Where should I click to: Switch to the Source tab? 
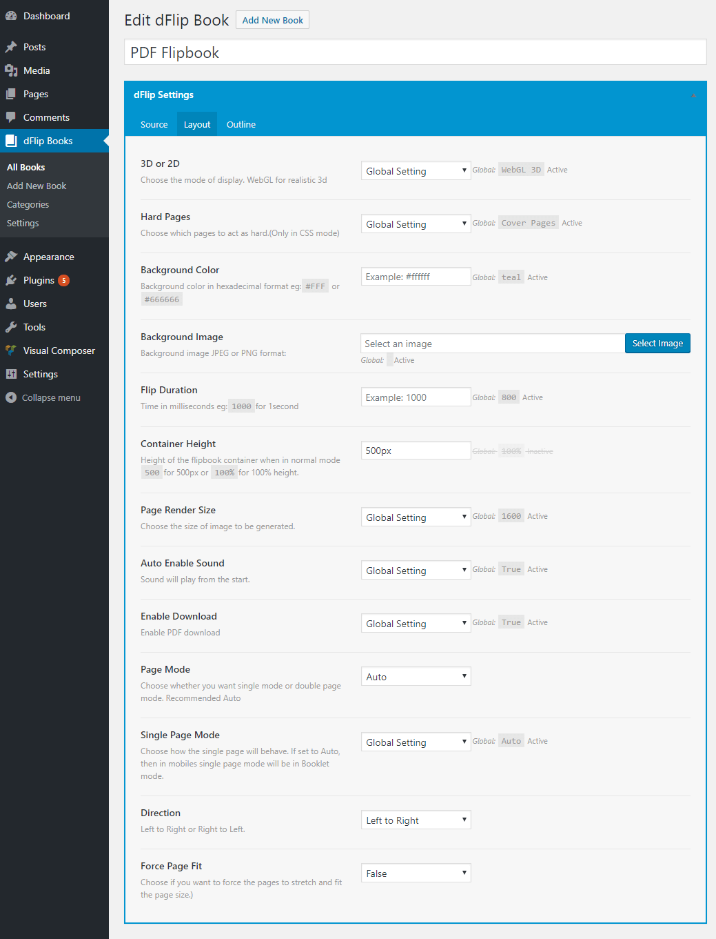(154, 124)
